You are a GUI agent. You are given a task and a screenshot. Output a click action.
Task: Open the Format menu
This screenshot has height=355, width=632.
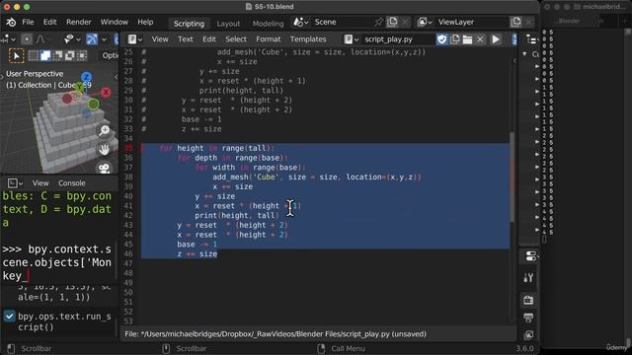[x=268, y=39]
